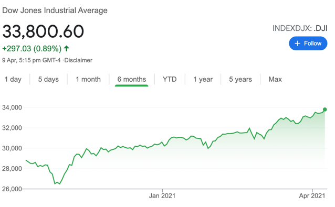Click the Dow Jones Industrial Average title
Viewport: 335px width, 207px height.
[x=55, y=10]
